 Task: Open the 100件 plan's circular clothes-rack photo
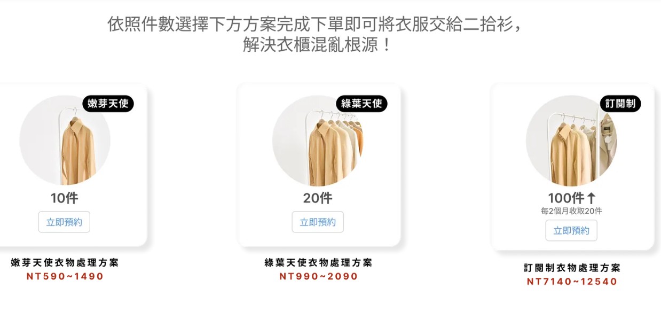tap(571, 141)
